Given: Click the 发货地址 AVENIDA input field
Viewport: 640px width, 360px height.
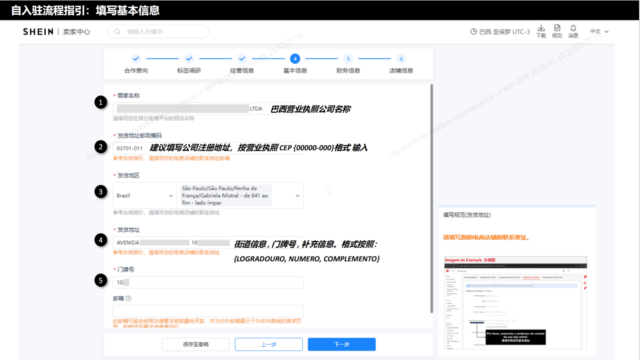Looking at the screenshot, I should [x=208, y=243].
